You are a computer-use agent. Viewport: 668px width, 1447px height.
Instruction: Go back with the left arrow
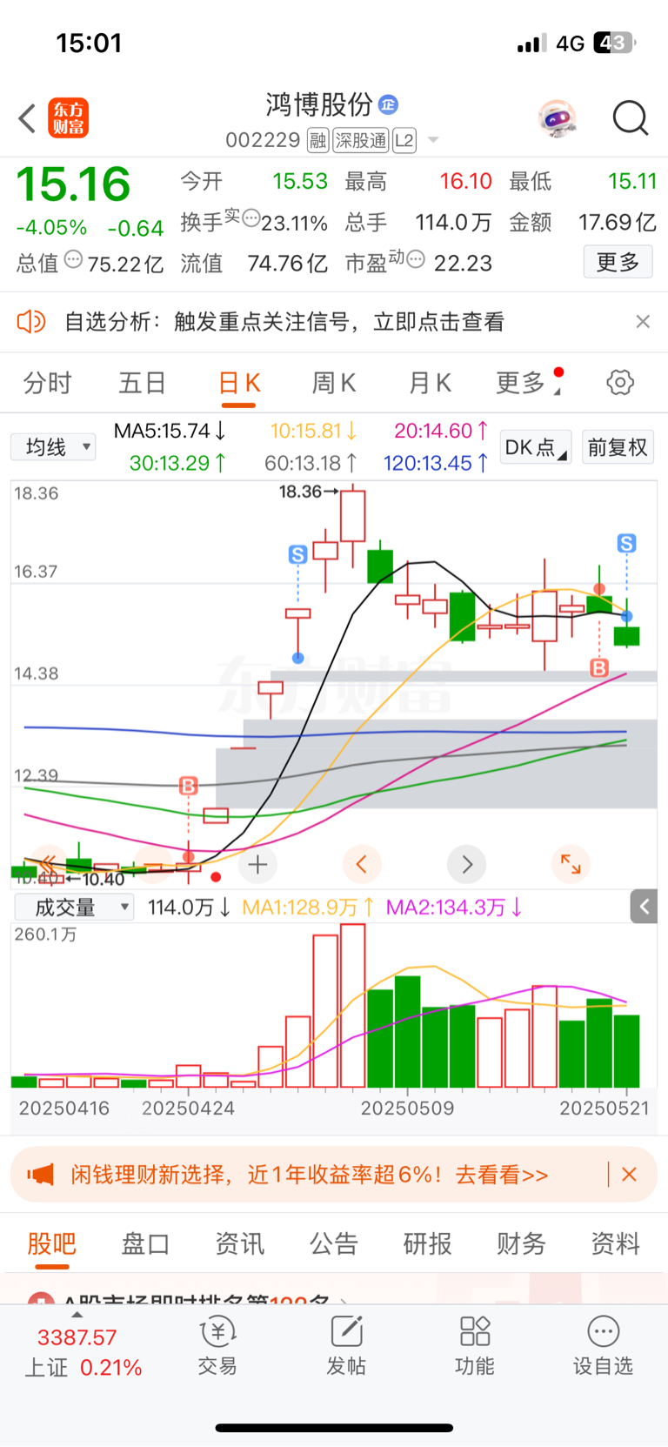pos(27,118)
